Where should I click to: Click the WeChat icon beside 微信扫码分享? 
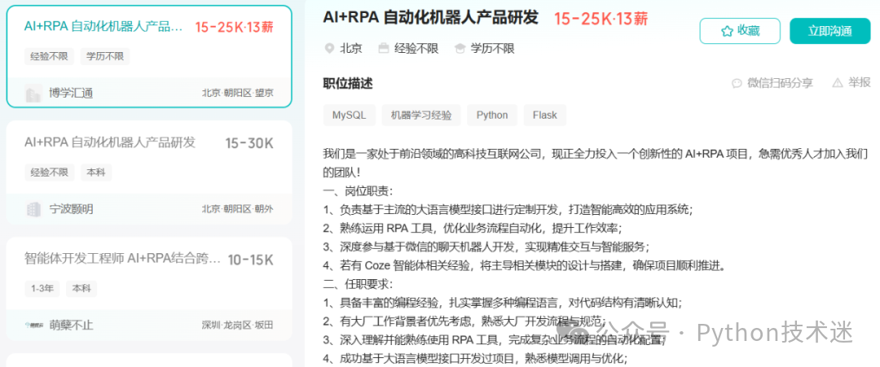click(737, 84)
